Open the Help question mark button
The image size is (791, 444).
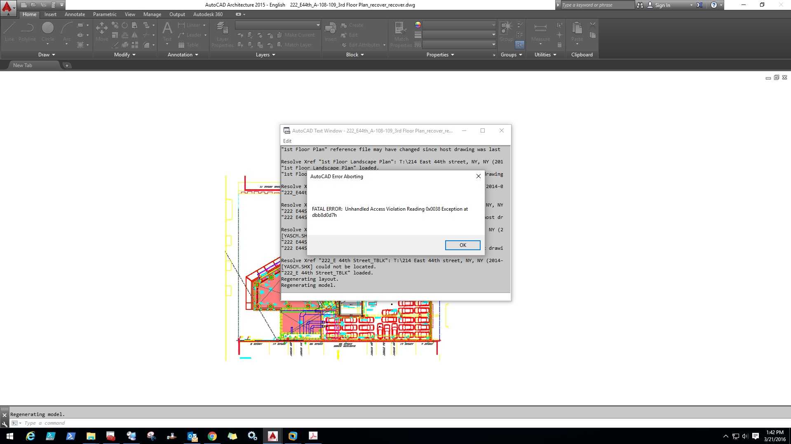pos(714,5)
